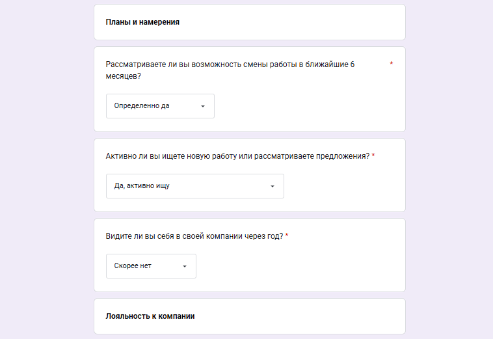493x339 pixels.
Task: Click the "Планы и намерения" section header
Action: pyautogui.click(x=142, y=22)
